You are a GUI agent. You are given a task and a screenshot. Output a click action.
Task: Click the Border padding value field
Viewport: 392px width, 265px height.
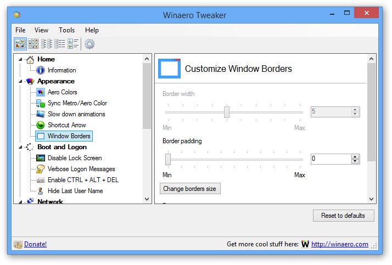click(x=331, y=159)
